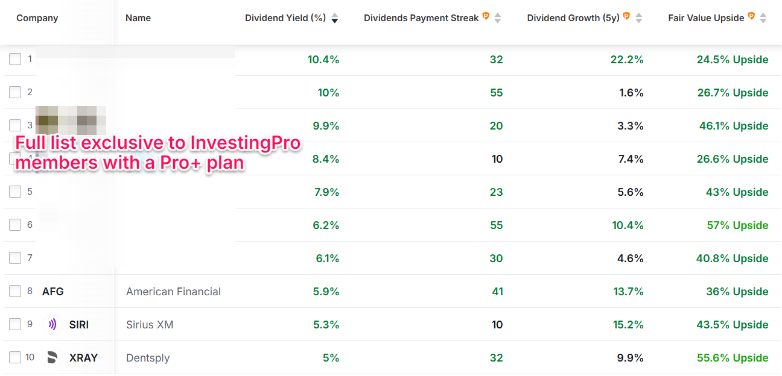This screenshot has height=376, width=782.
Task: Click the Pro badge on Fair Value Upside
Action: point(752,16)
